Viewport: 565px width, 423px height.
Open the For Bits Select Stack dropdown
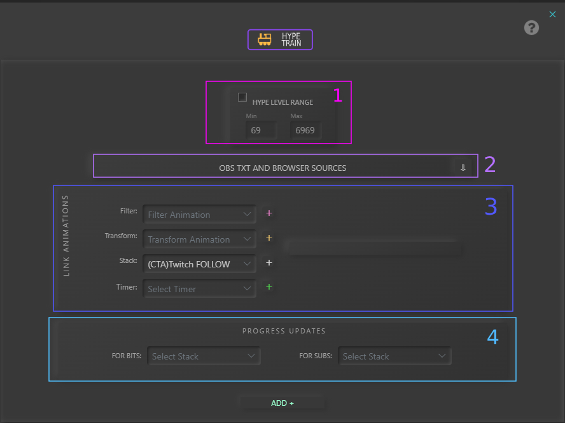204,356
